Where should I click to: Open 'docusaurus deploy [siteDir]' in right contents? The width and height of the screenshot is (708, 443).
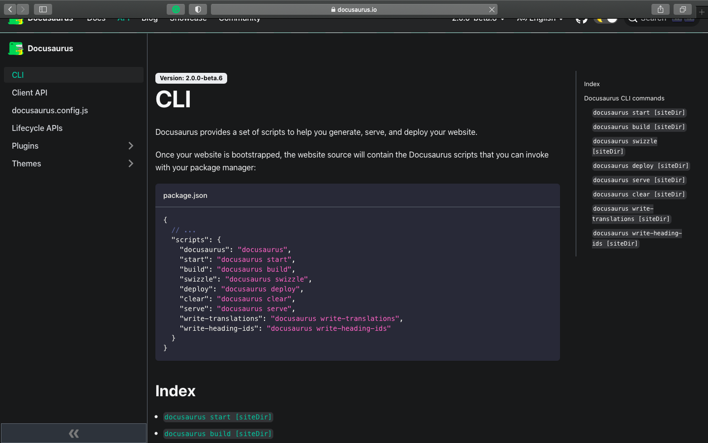tap(641, 166)
